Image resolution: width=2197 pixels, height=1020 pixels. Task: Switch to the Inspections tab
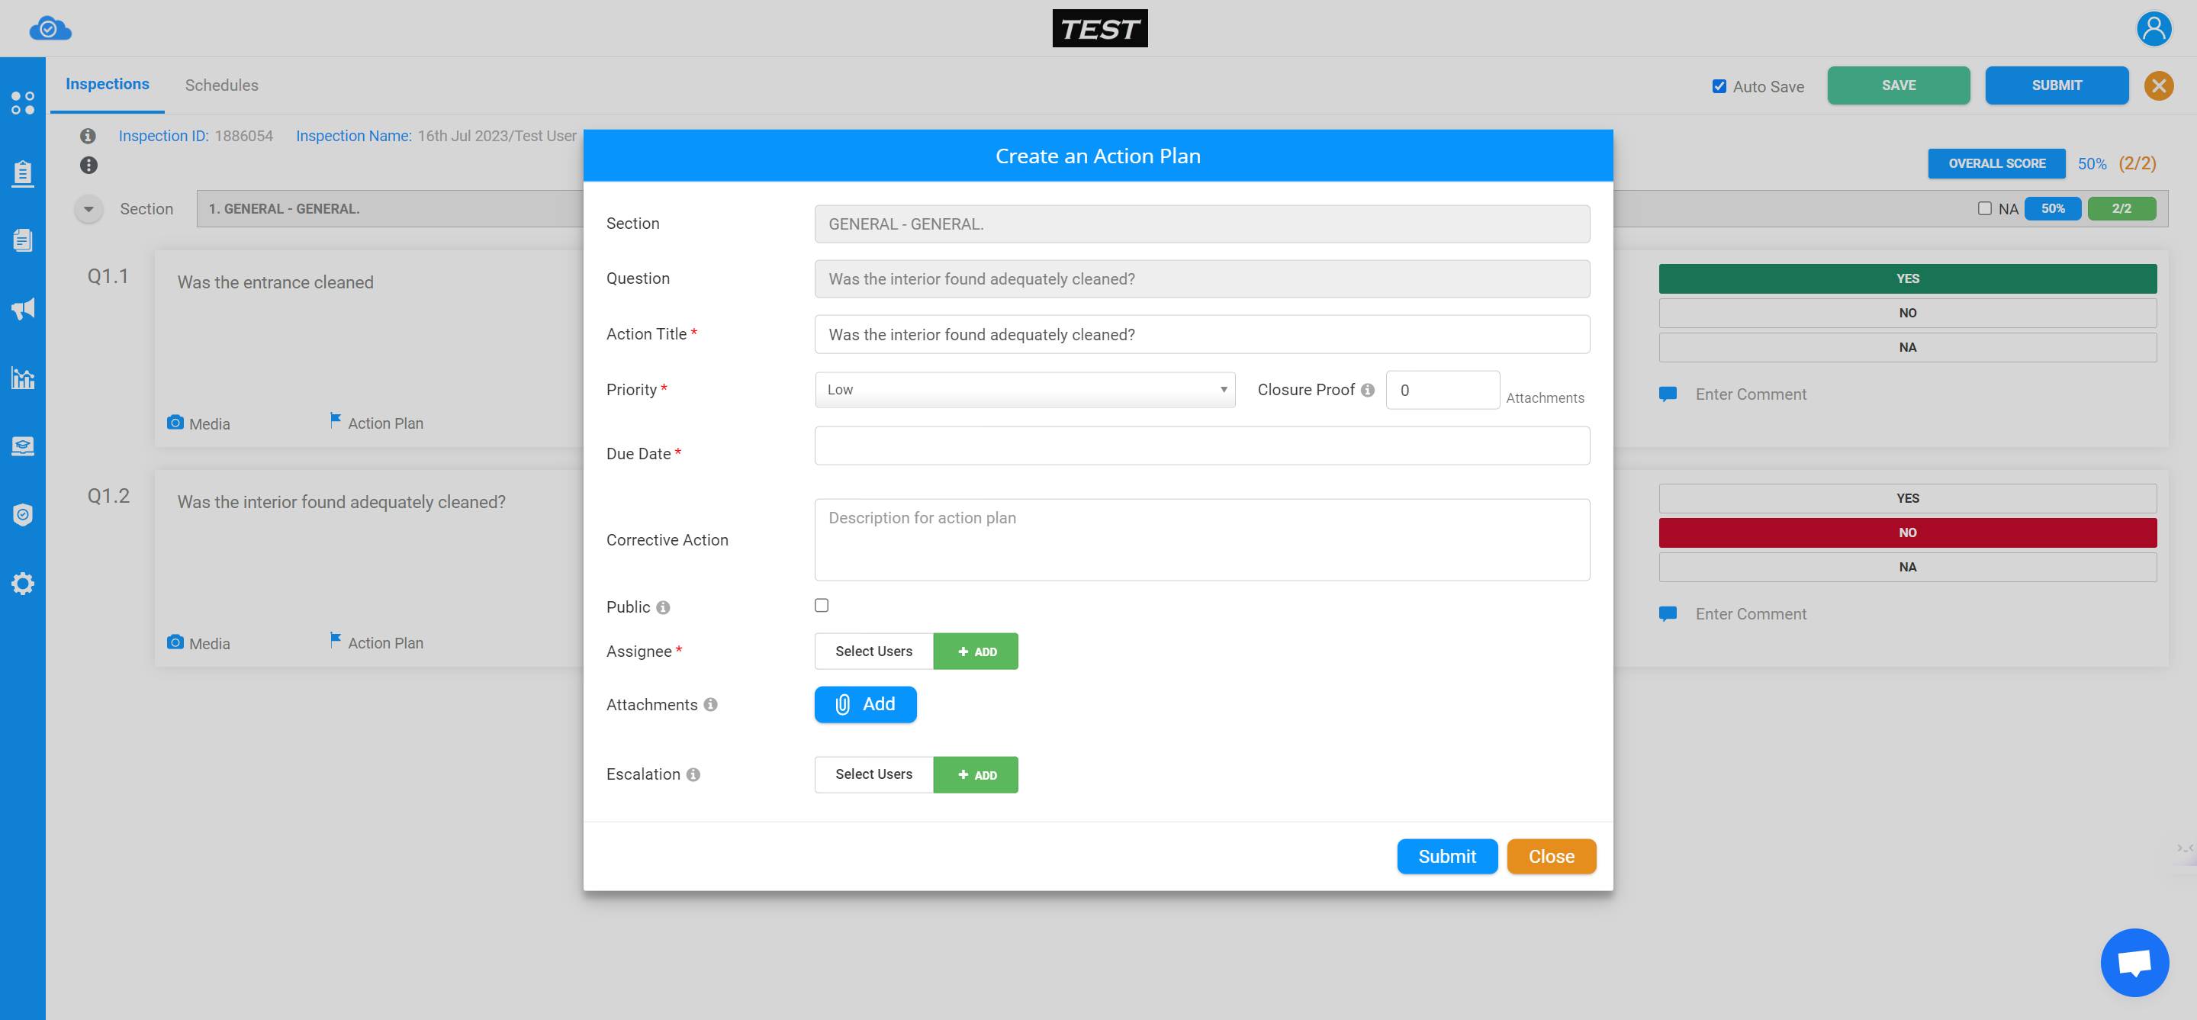[107, 84]
